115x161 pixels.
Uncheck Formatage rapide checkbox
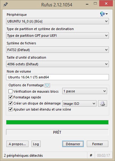click(10, 97)
